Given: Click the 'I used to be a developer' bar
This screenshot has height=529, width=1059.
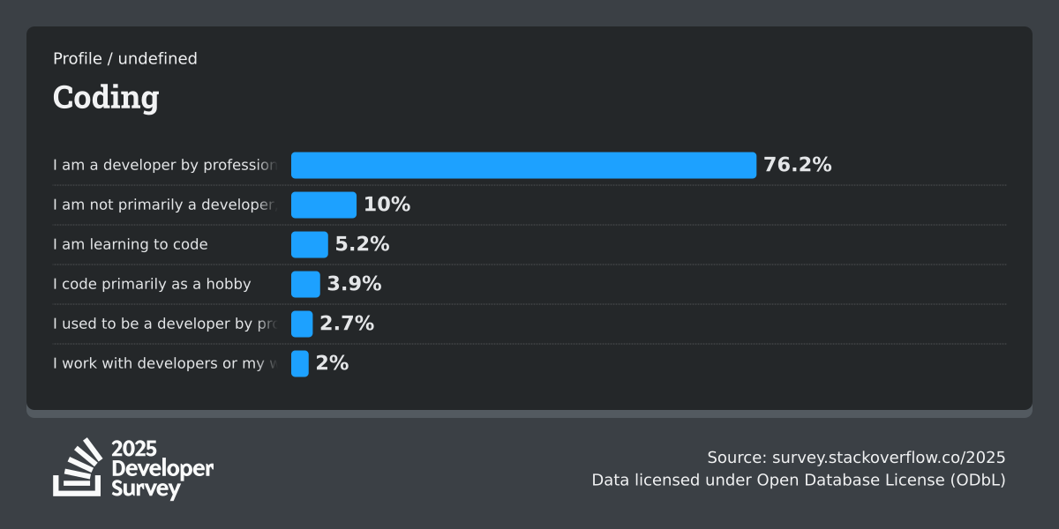Looking at the screenshot, I should (x=302, y=324).
